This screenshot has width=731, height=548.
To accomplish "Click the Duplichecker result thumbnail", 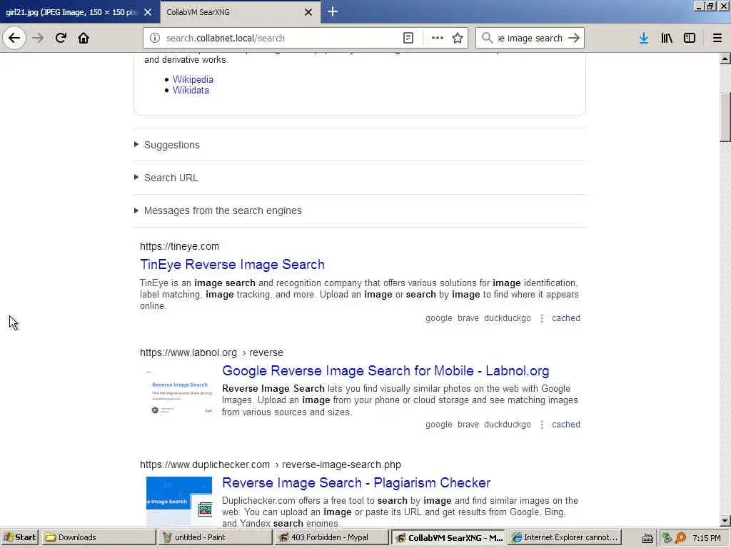I will 179,502.
